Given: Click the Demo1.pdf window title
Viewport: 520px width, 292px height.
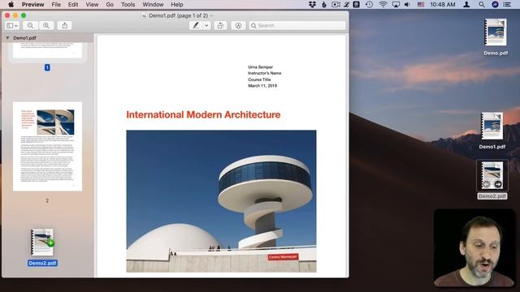Looking at the screenshot, I should (178, 15).
